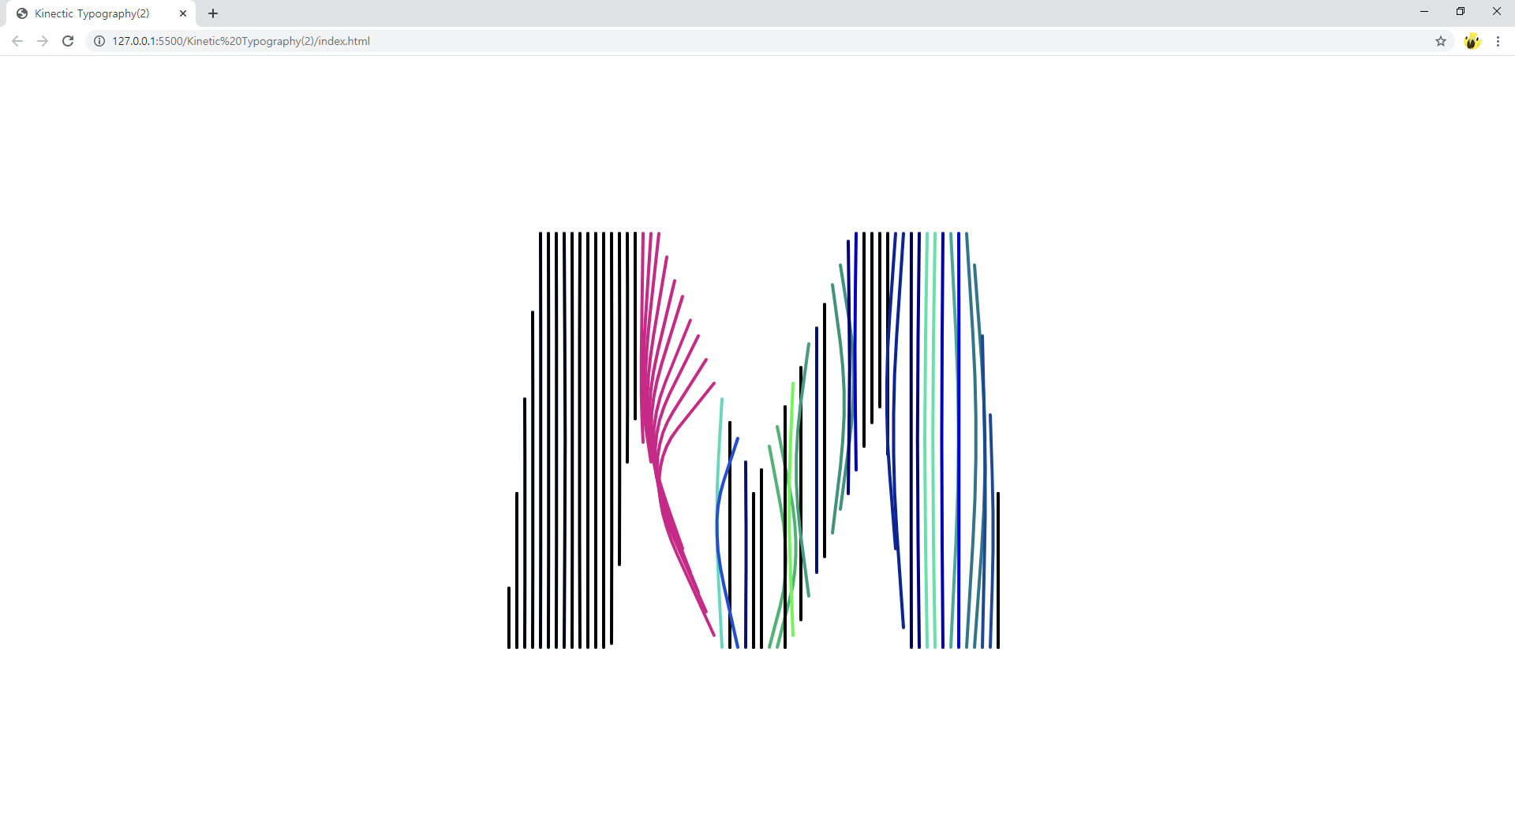This screenshot has width=1515, height=820.
Task: Click the animated letter M artwork
Action: coord(754,438)
